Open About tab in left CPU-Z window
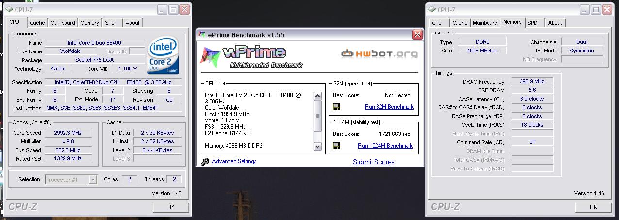Image resolution: width=619 pixels, height=220 pixels. click(x=132, y=23)
